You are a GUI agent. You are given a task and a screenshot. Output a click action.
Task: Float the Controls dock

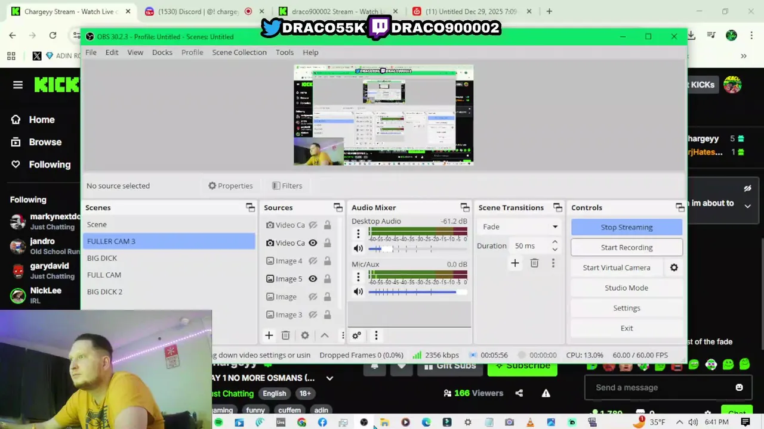click(x=680, y=207)
